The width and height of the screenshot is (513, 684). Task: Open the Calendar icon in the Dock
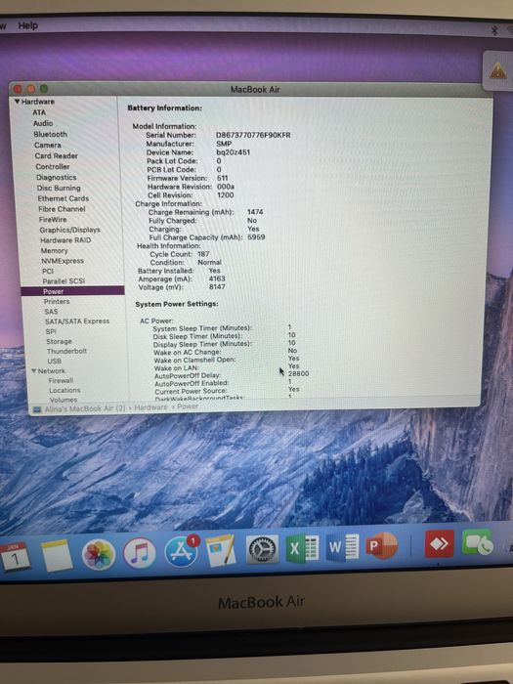(15, 557)
